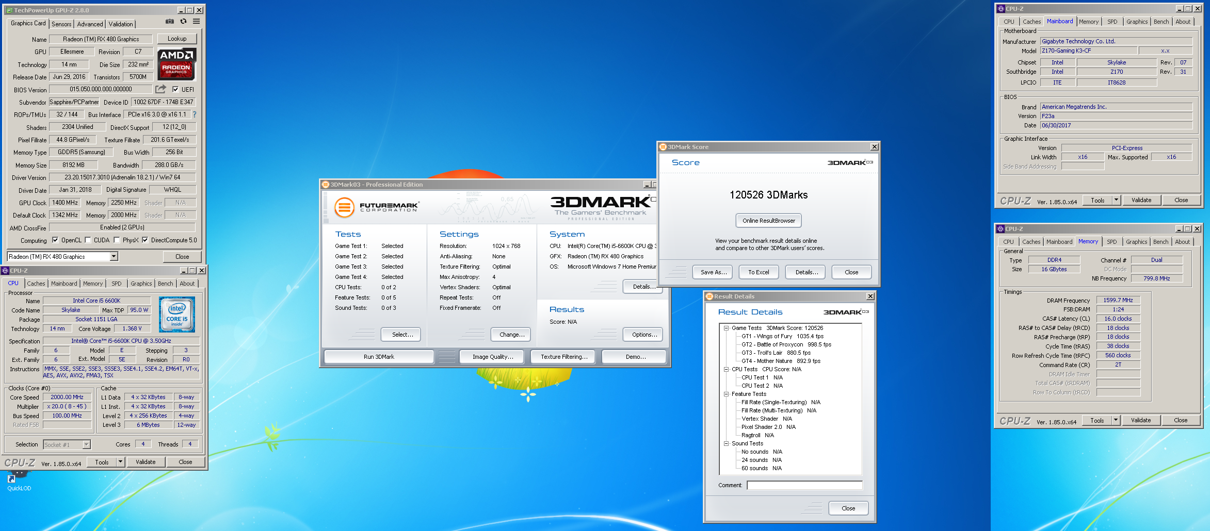This screenshot has width=1210, height=531.
Task: Click the BIOS share/export arrow icon
Action: (x=161, y=89)
